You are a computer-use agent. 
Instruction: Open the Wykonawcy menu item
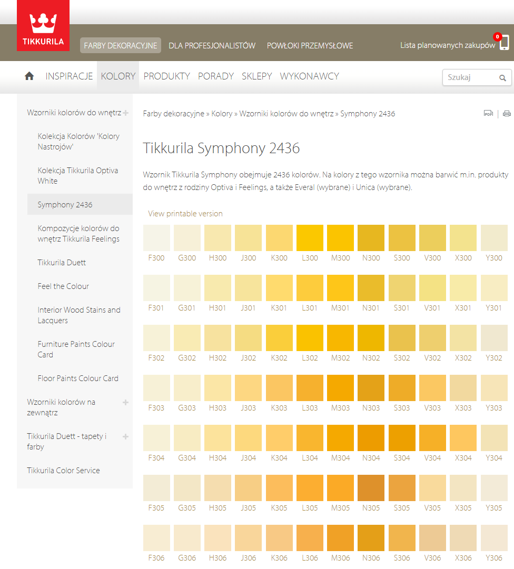click(309, 76)
